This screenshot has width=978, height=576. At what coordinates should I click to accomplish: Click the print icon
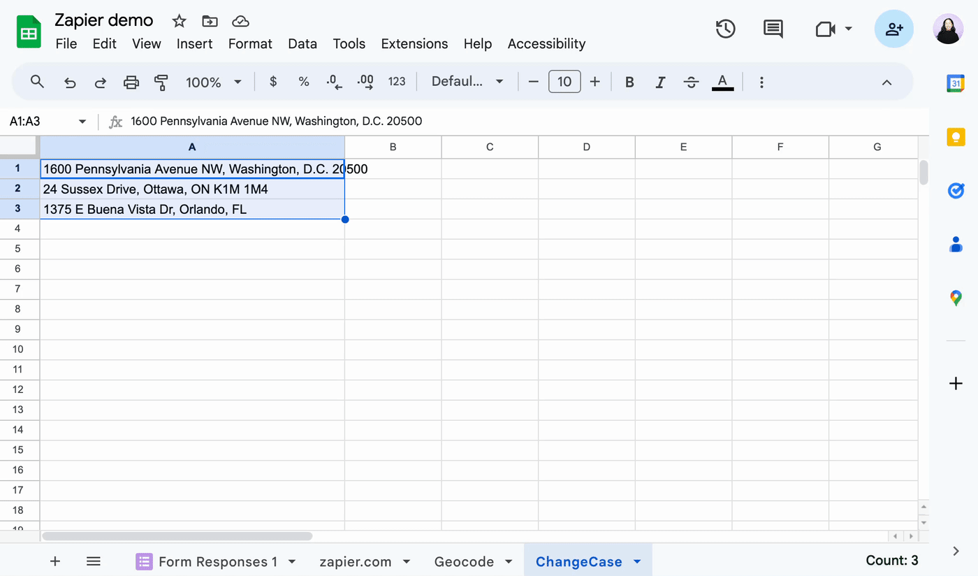pyautogui.click(x=131, y=82)
